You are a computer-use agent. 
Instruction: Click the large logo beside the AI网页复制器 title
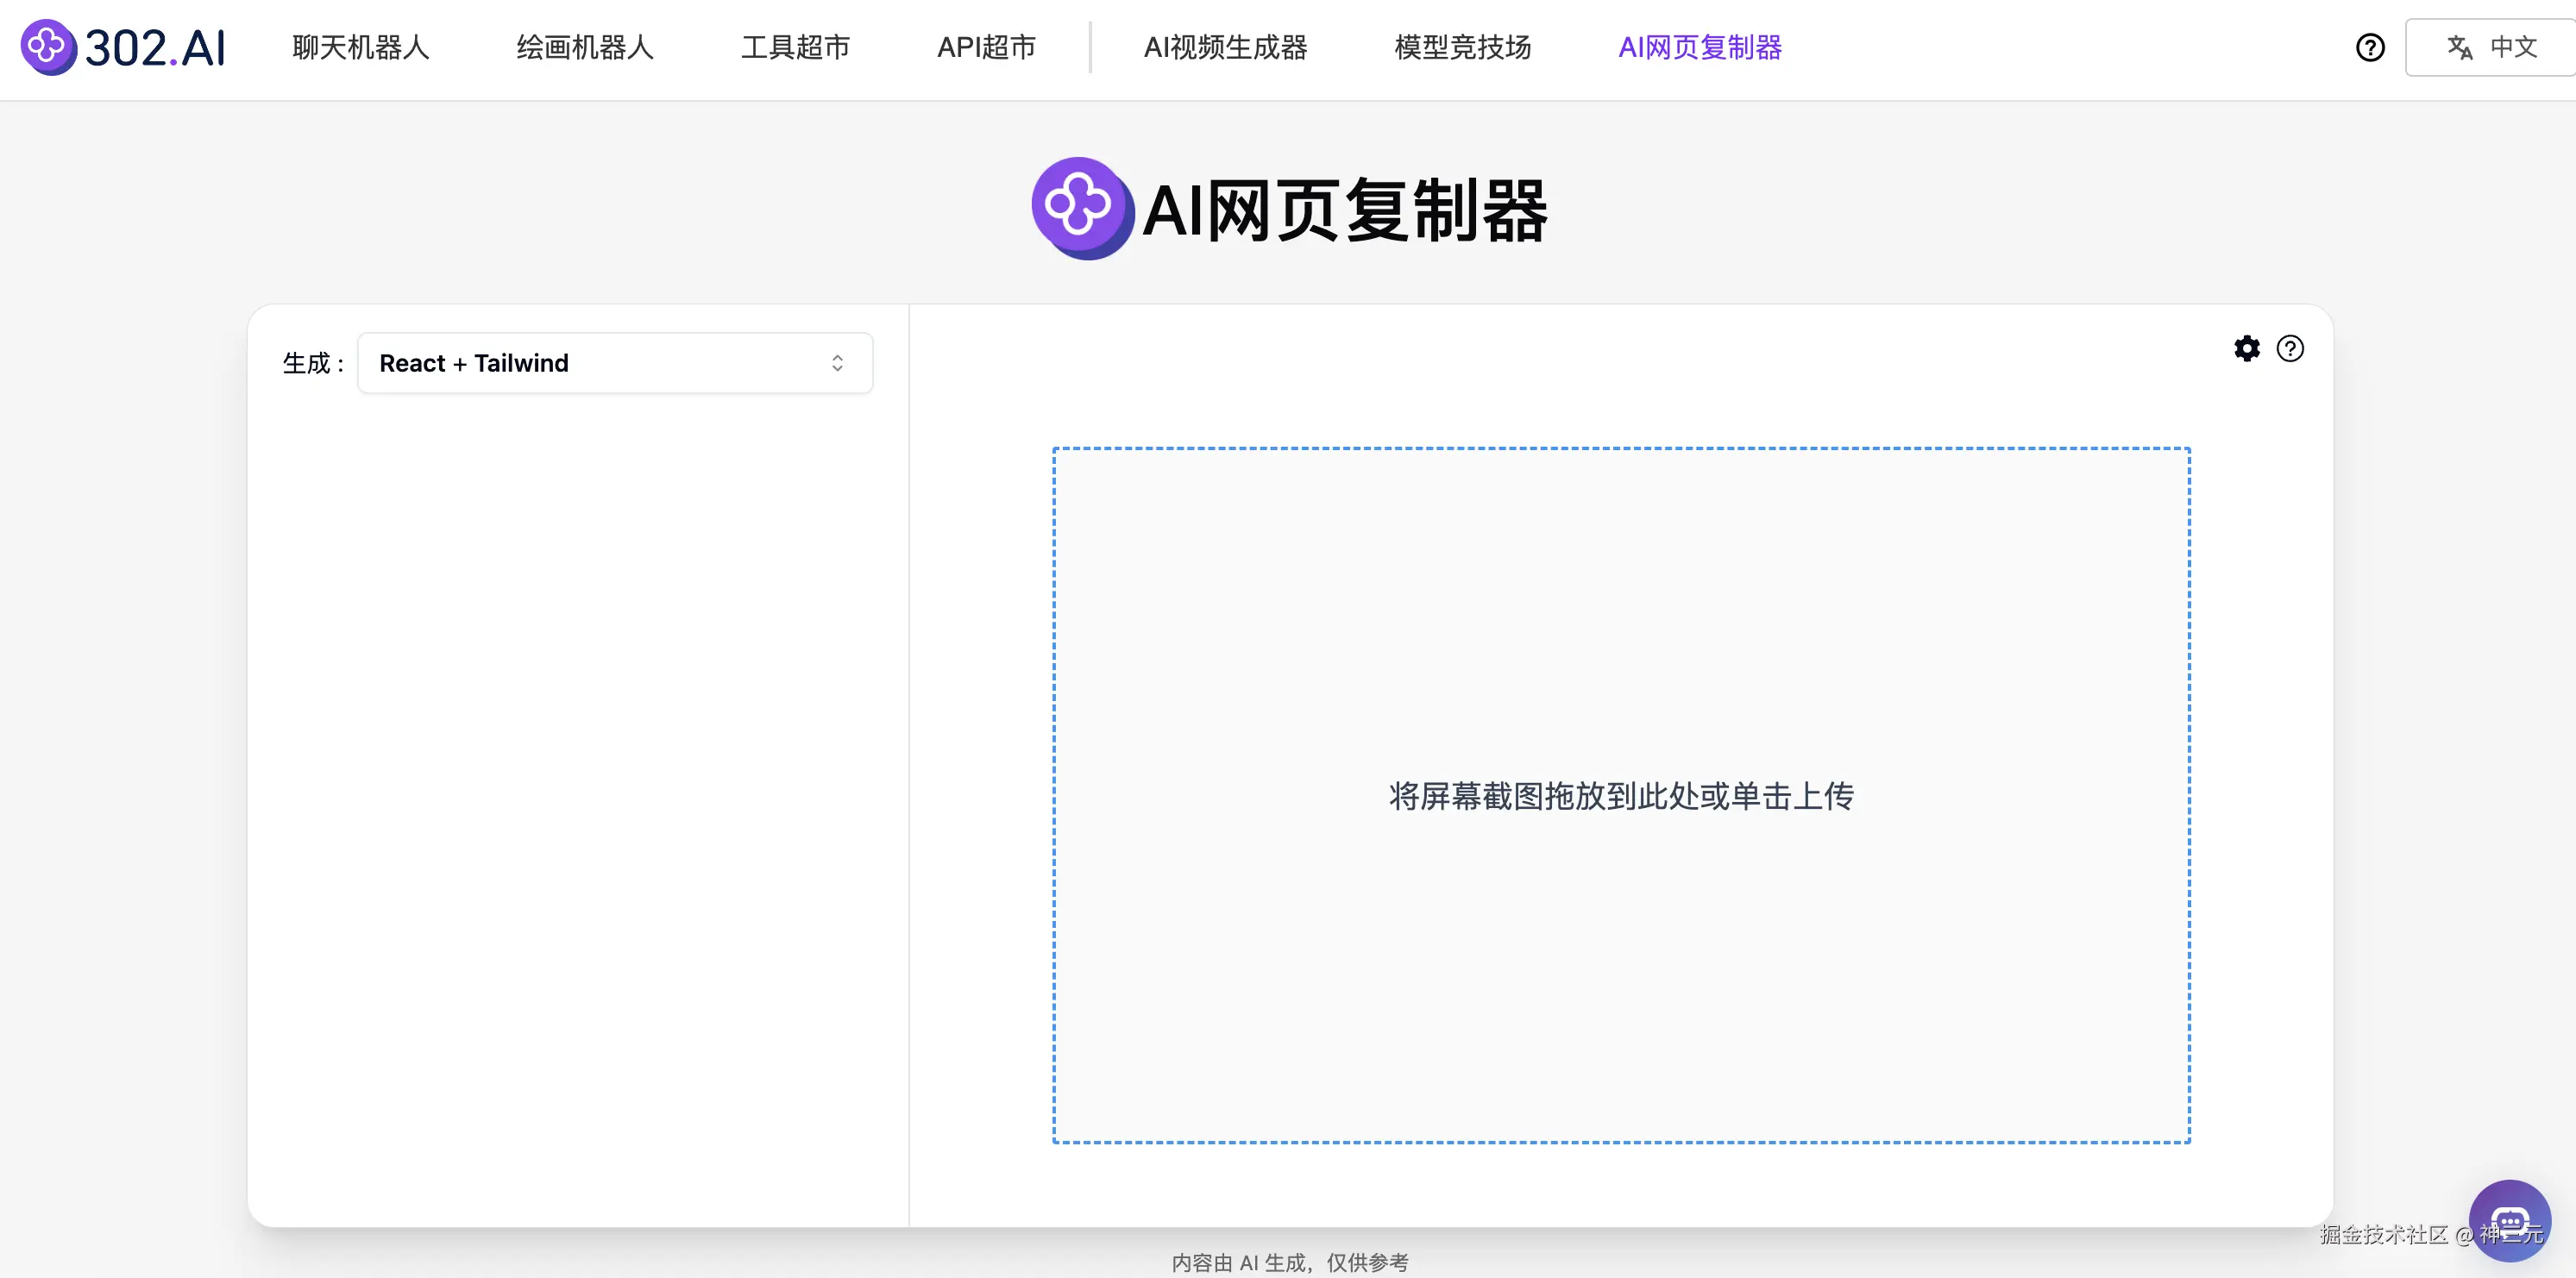point(1082,208)
